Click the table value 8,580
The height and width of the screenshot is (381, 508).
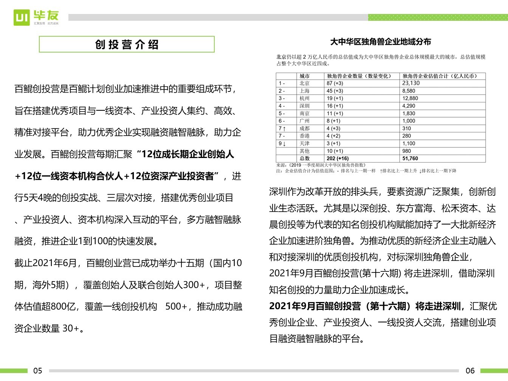pos(409,91)
